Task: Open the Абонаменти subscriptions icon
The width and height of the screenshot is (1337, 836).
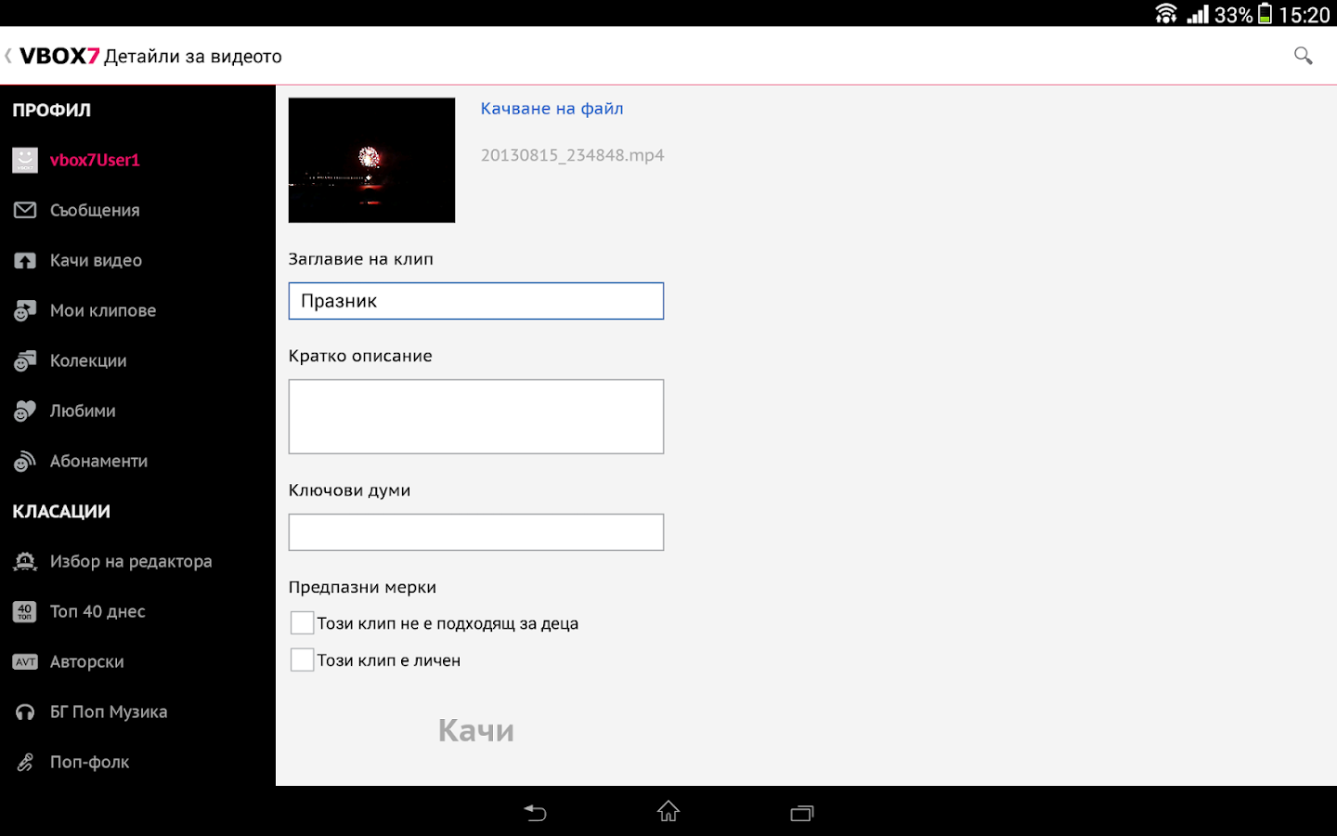Action: tap(24, 461)
